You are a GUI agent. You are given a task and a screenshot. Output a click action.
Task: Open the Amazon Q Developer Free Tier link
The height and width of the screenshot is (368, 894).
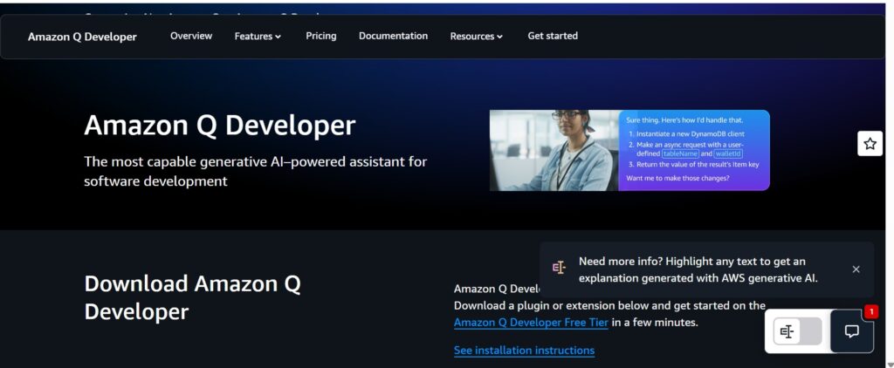pyautogui.click(x=531, y=323)
